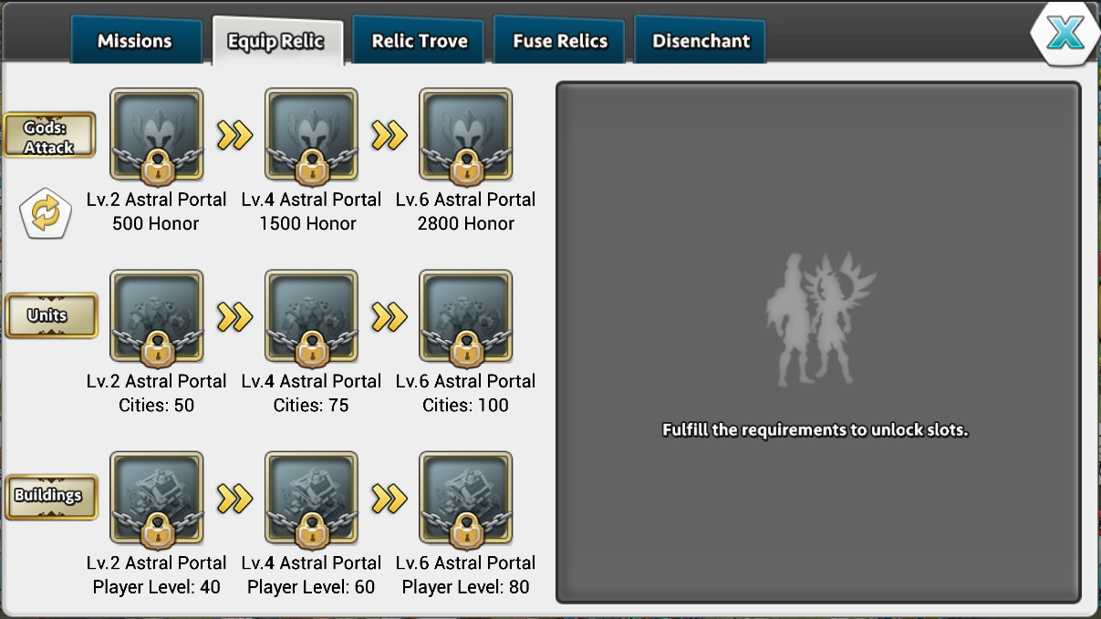Image resolution: width=1101 pixels, height=619 pixels.
Task: Open the Fuse Relics tab
Action: coord(560,41)
